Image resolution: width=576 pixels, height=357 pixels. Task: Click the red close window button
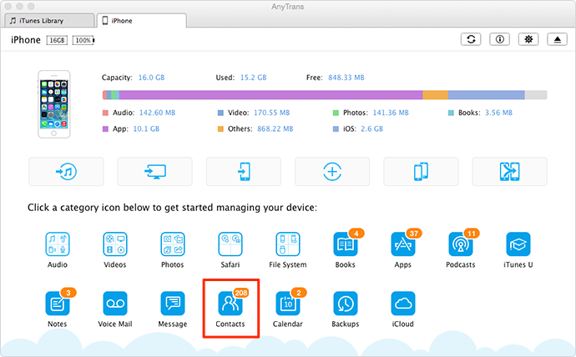[8, 6]
